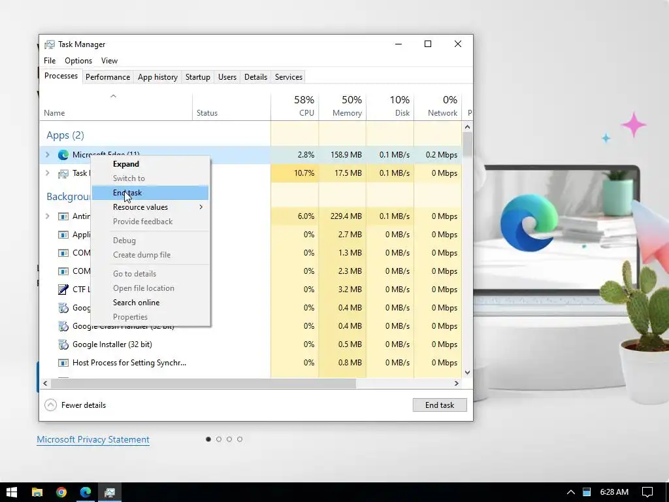Click the Task Manager taskbar button
This screenshot has height=502, width=669.
110,492
